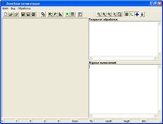Click the B value status field

click(66, 121)
